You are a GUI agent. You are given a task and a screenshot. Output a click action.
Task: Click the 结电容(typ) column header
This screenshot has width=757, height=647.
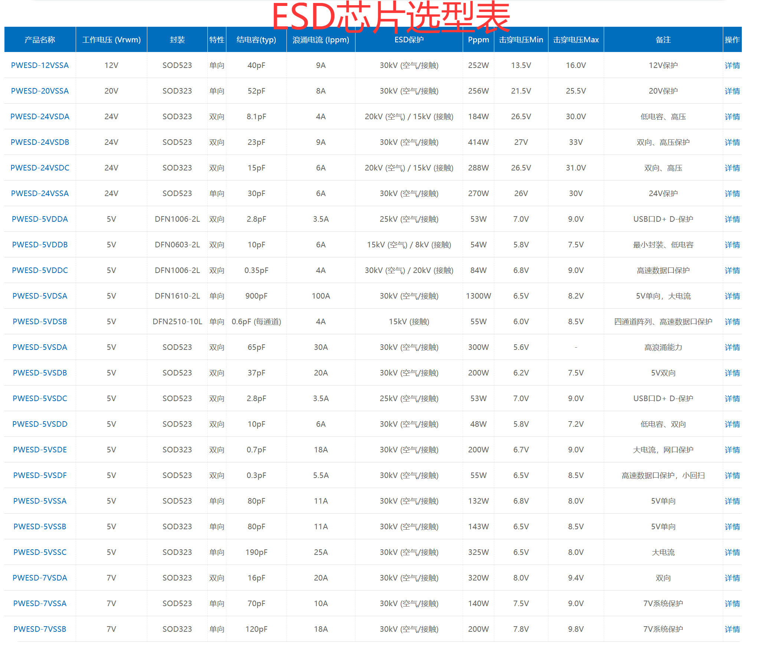click(256, 40)
